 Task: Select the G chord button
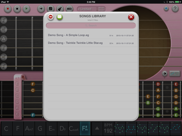click(x=40, y=128)
